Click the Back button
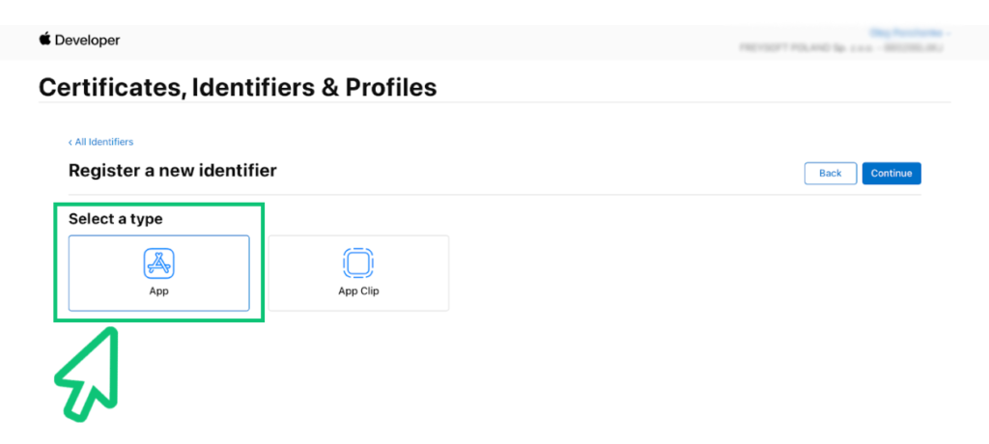989x444 pixels. point(830,174)
